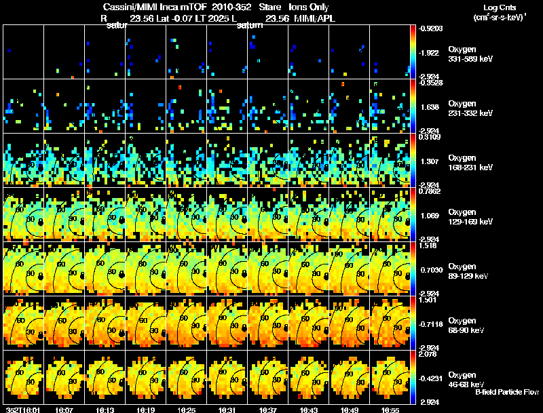The image size is (543, 413).
Task: Click the '1.069' color scale value
Action: [430, 216]
